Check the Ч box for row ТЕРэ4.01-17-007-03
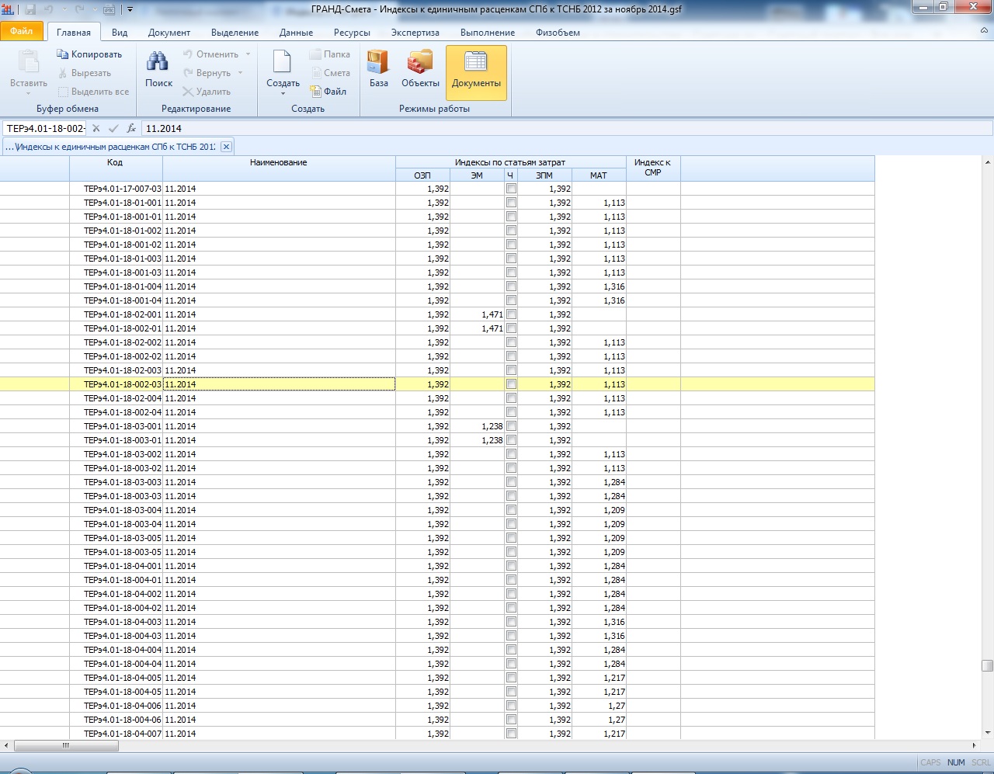 tap(511, 189)
